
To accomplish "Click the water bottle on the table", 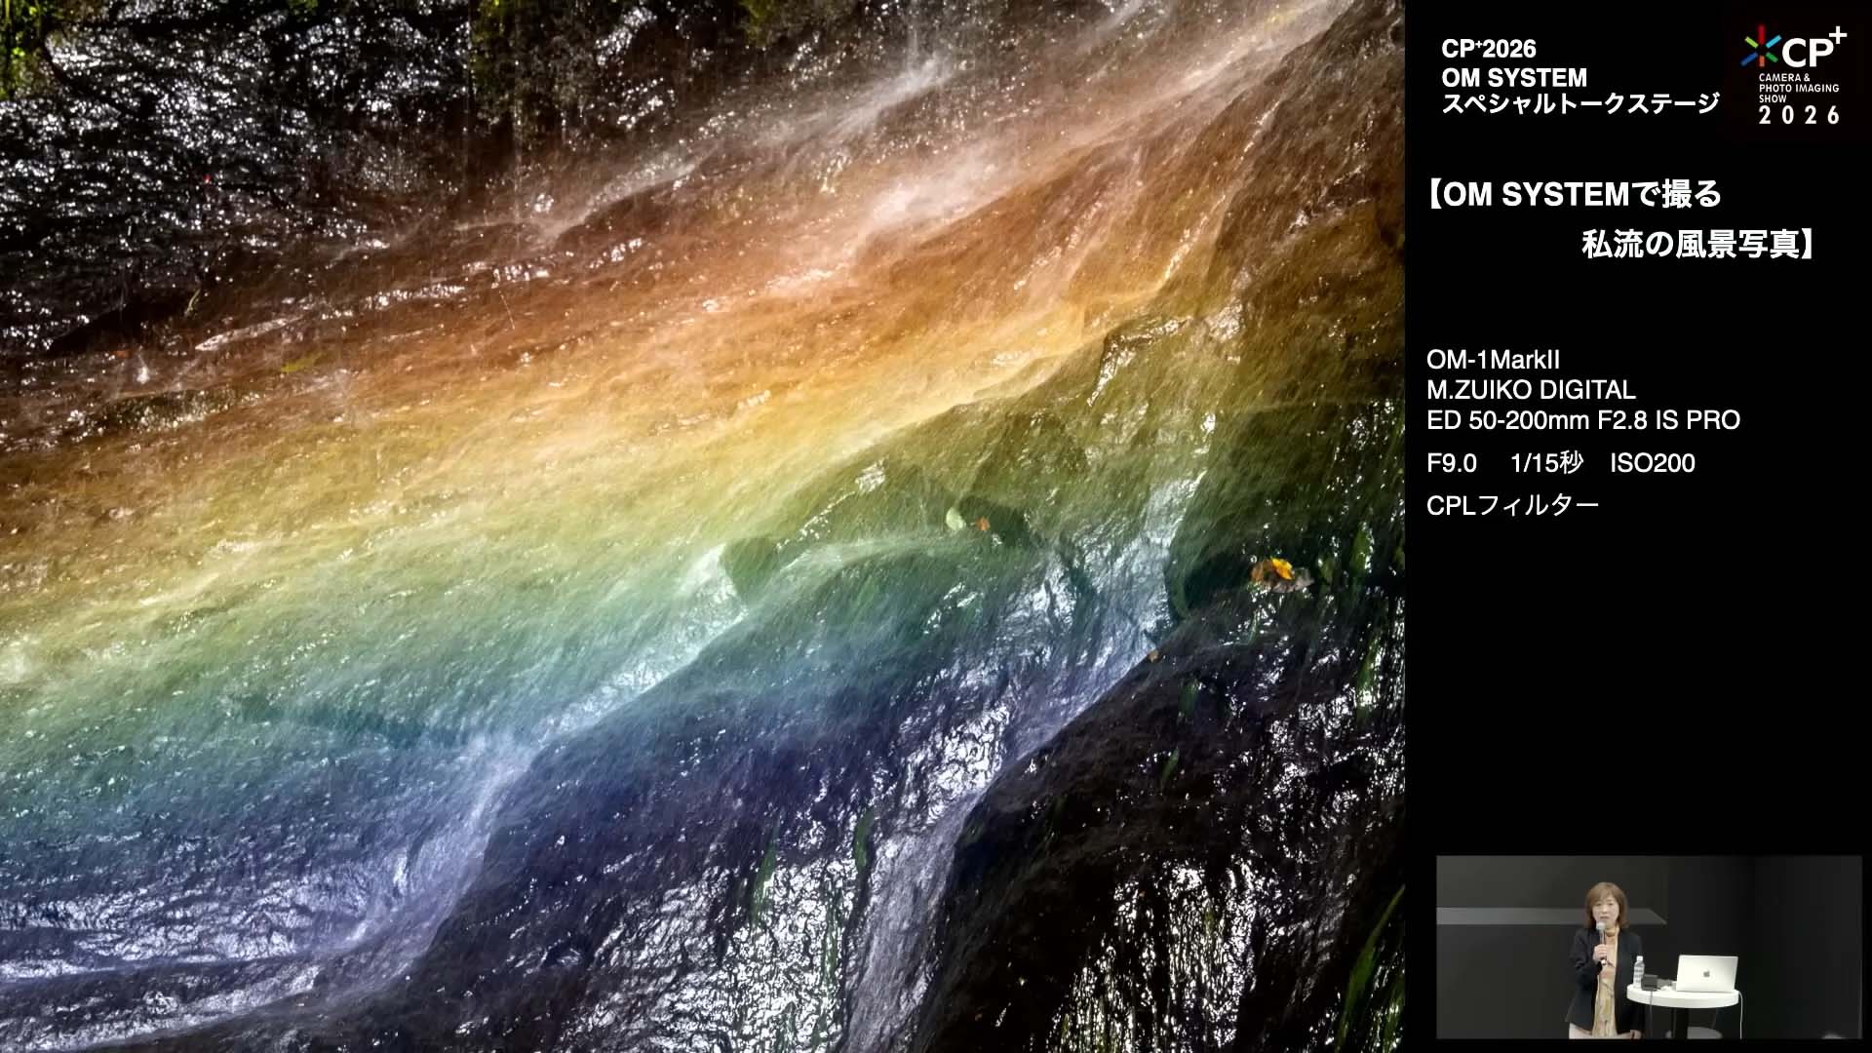I will click(x=1639, y=974).
